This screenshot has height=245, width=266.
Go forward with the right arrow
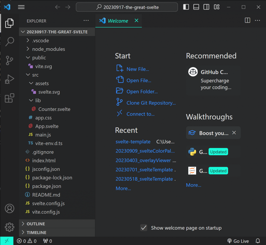[68, 7]
